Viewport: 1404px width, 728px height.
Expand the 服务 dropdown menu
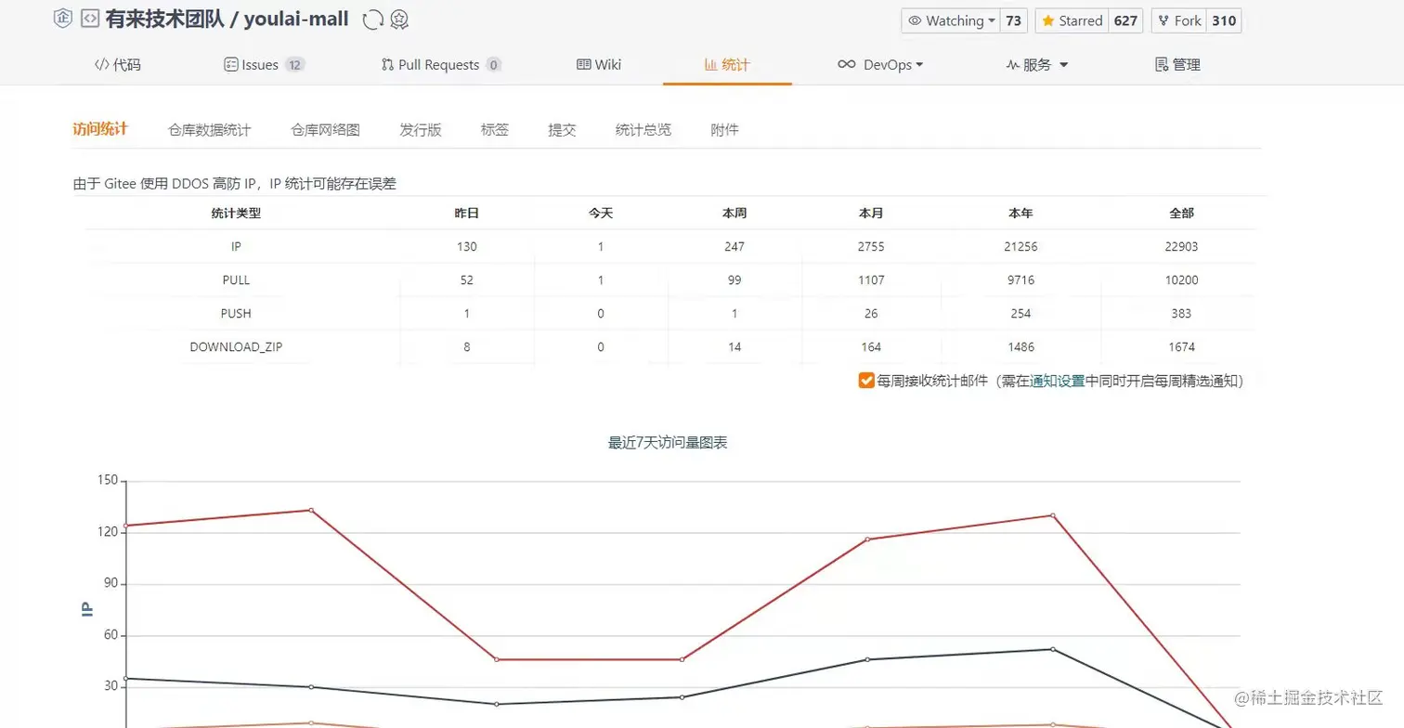tap(1037, 65)
